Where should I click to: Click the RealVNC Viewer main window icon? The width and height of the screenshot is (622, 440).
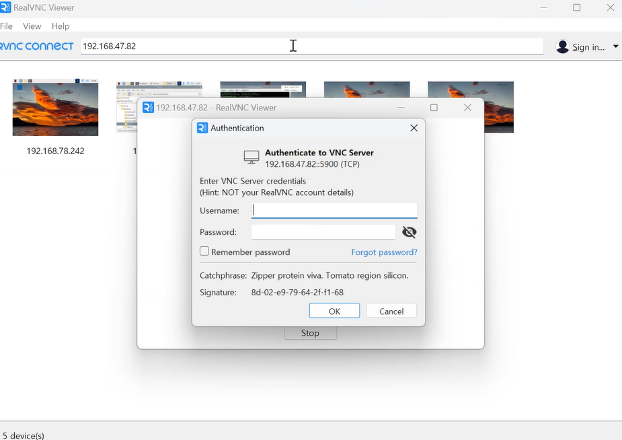(x=5, y=7)
